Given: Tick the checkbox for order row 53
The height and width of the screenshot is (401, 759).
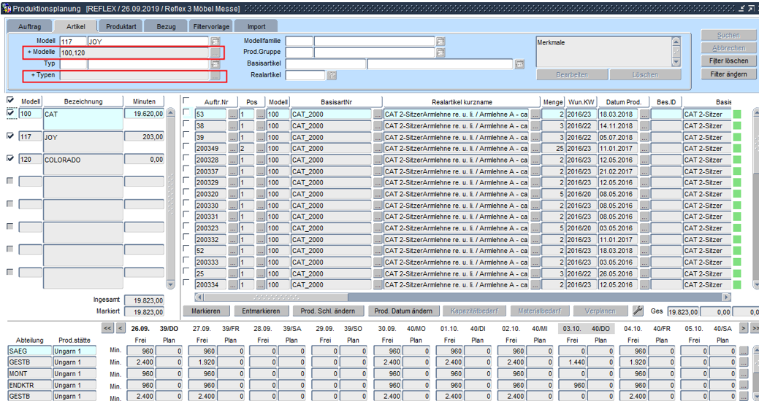Looking at the screenshot, I should click(x=187, y=112).
